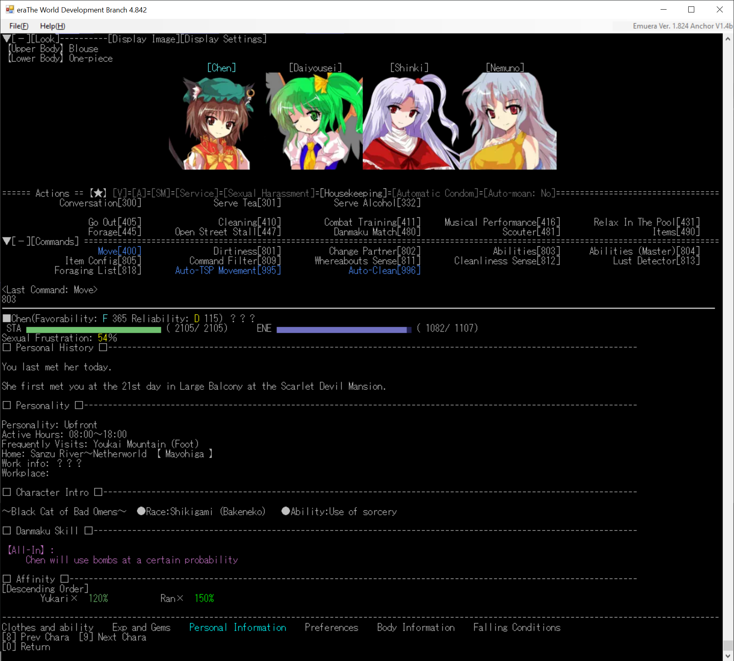Choose Serve Alcohol[332] action
The width and height of the screenshot is (734, 661).
(377, 203)
